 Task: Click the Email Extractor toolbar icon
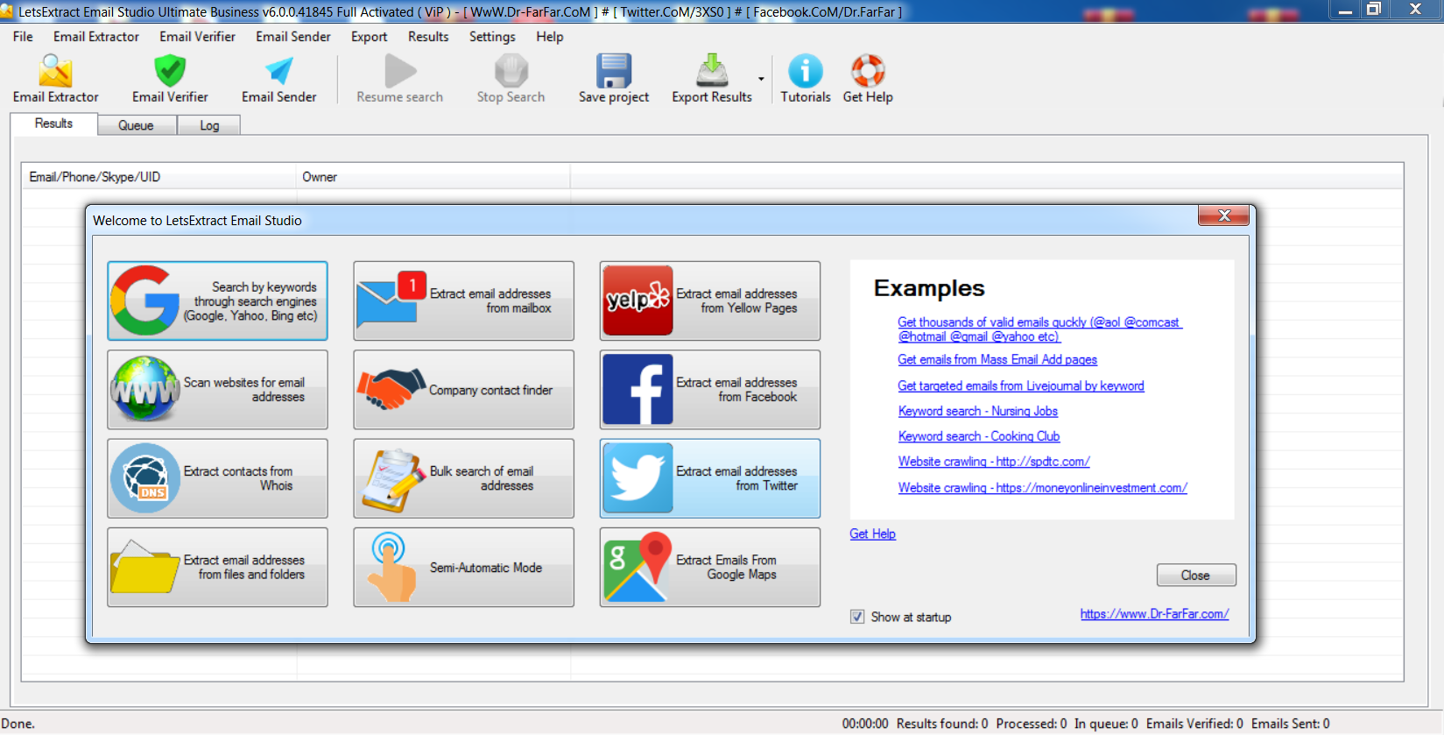click(x=55, y=72)
